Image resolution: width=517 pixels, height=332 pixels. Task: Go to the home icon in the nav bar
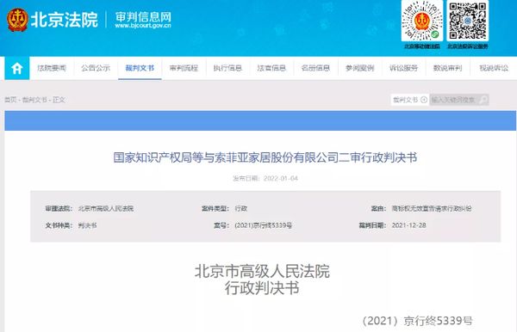click(x=17, y=69)
